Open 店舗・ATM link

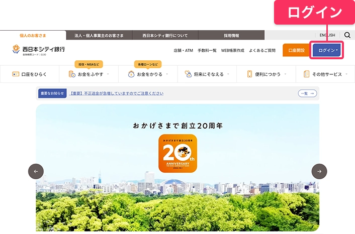click(183, 50)
